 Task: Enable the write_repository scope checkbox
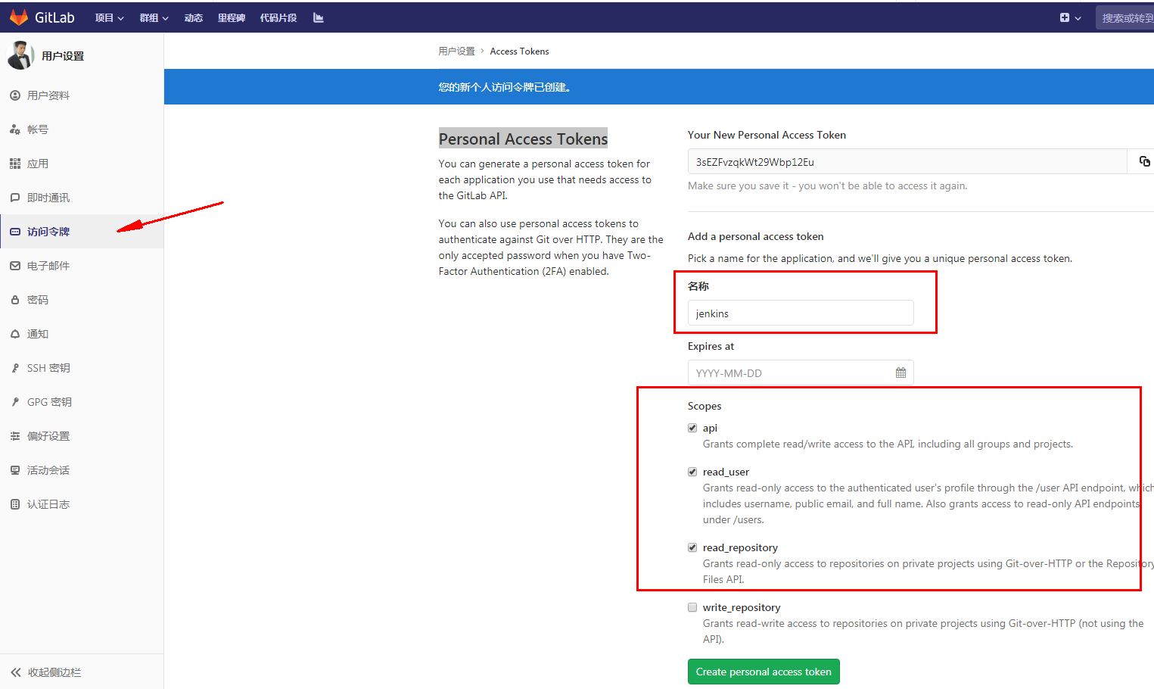tap(692, 607)
